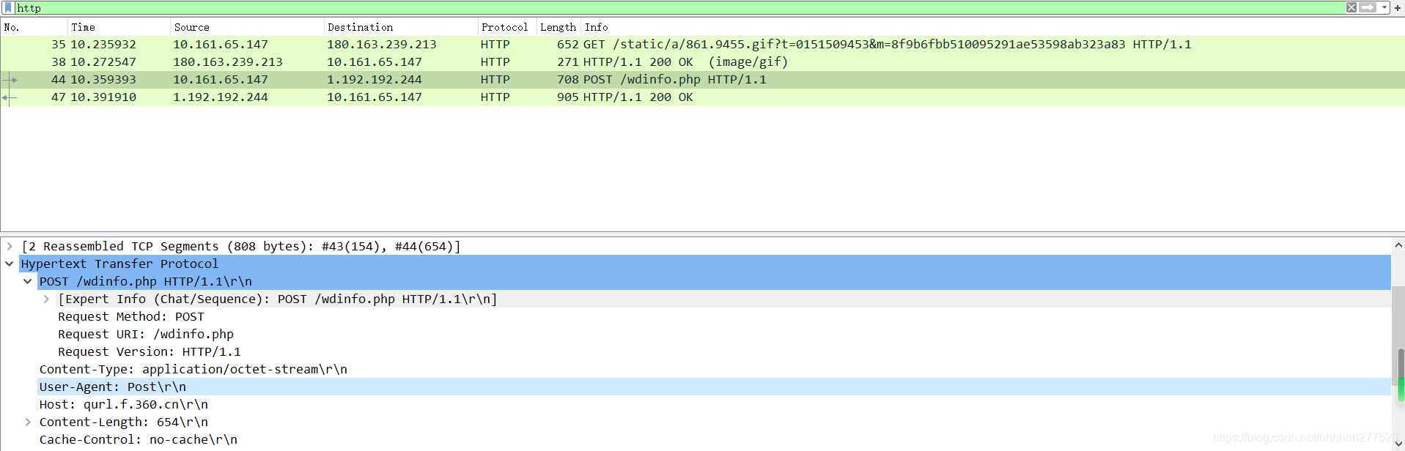Collapse the Hypertext Transfer Protocol node

pyautogui.click(x=10, y=264)
